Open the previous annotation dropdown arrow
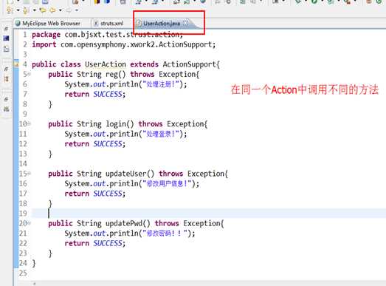Screen dimensions: 386x286 pyautogui.click(x=34, y=10)
